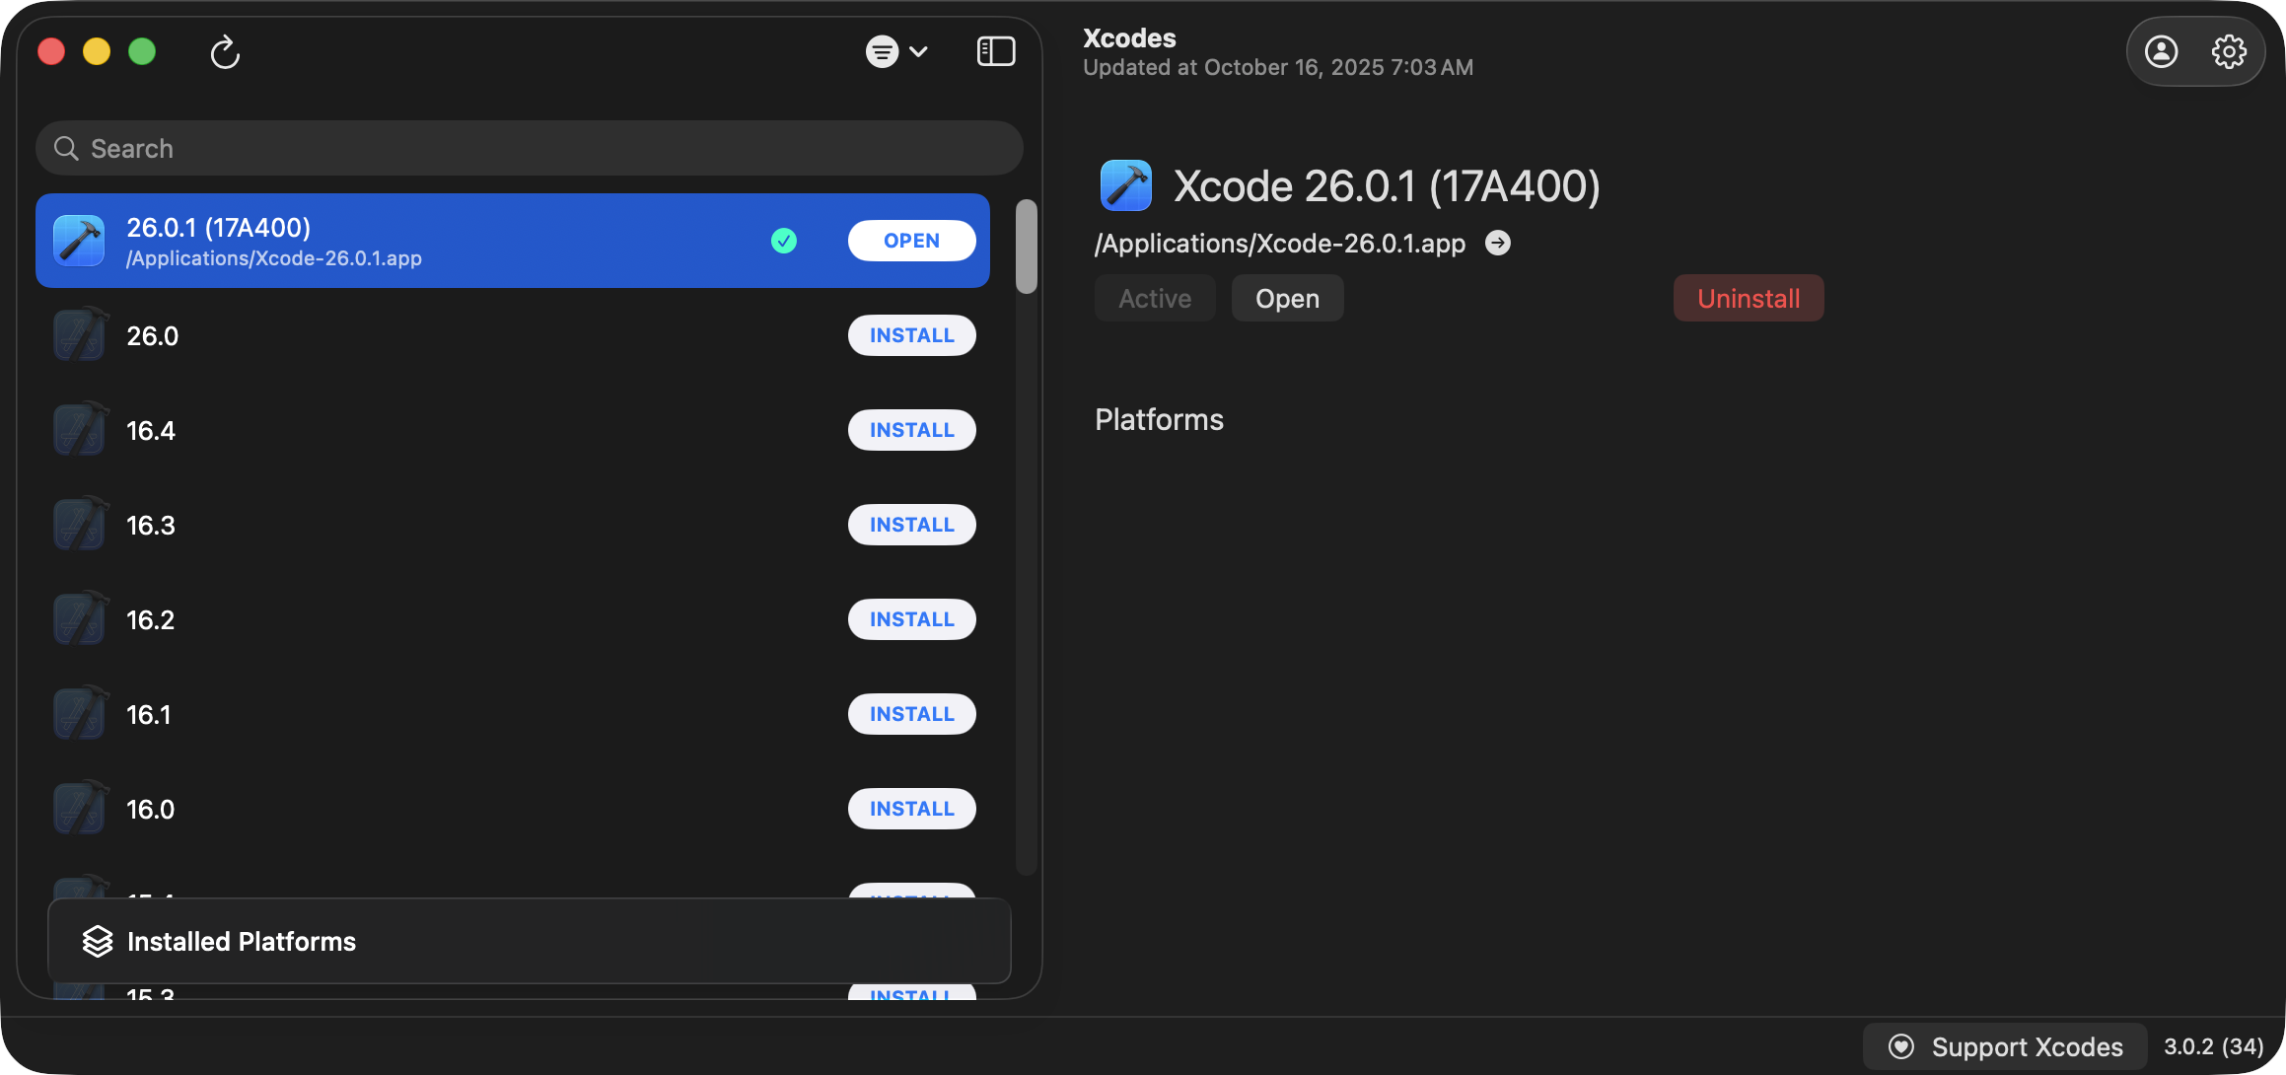Click the green active checkmark badge
Image resolution: width=2286 pixels, height=1075 pixels.
pyautogui.click(x=784, y=241)
